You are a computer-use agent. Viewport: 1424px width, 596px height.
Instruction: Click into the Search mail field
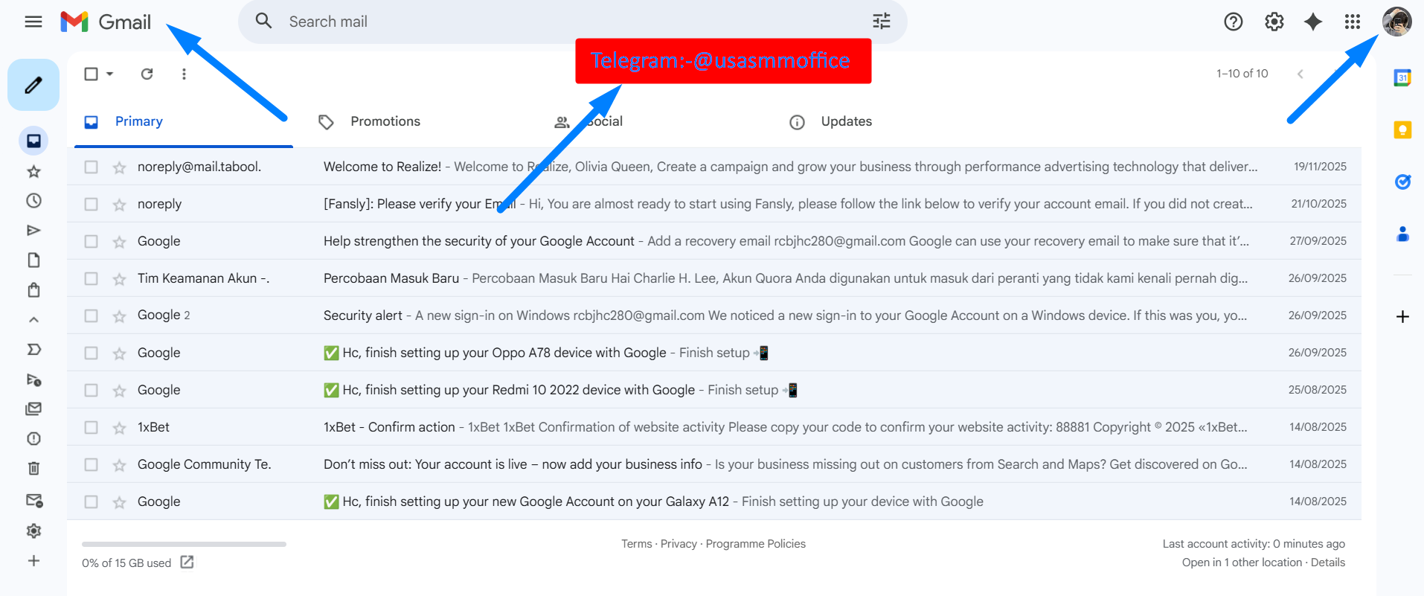[573, 22]
